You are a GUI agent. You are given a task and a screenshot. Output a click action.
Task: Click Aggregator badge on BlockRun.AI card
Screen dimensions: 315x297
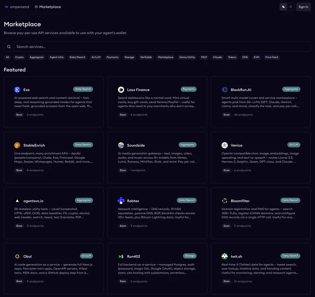coord(291,89)
